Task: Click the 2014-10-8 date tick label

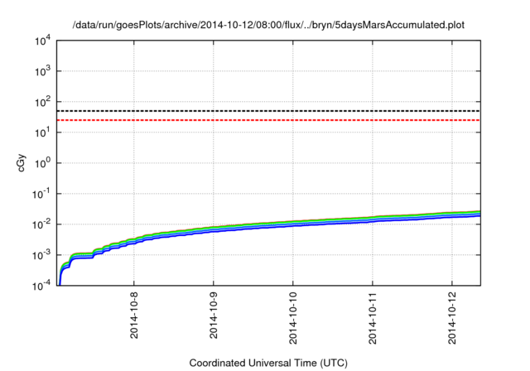Action: [134, 314]
